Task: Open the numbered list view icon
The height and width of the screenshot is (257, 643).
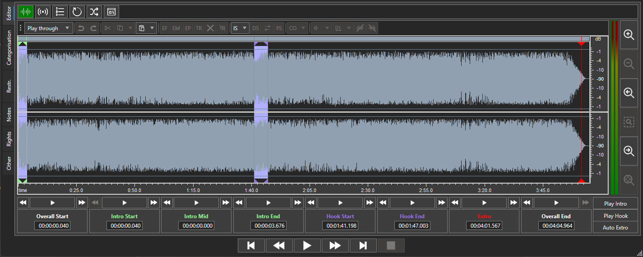Action: tap(60, 12)
